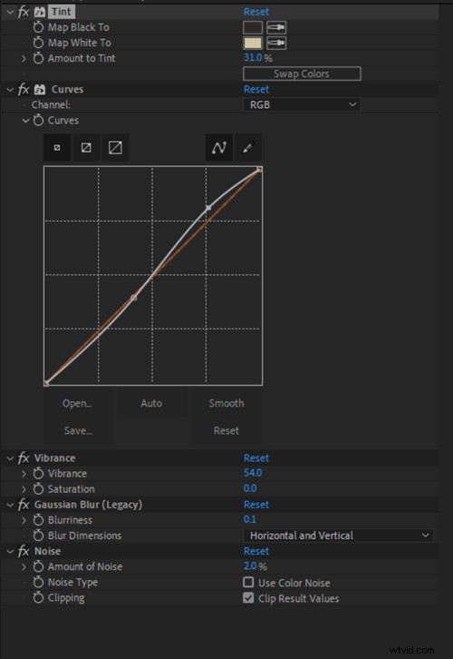Reset the Gaussian Blur (Legacy) effect
Viewport: 453px width, 659px height.
point(256,505)
